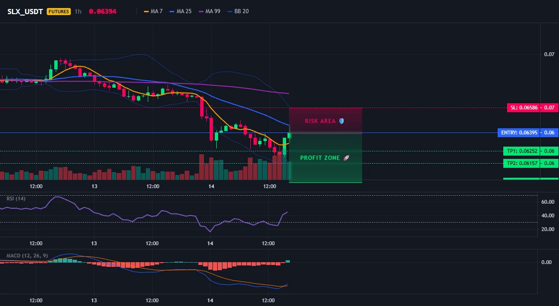The image size is (559, 306).
Task: Click the 60.00 RSI scale value
Action: coord(548,202)
